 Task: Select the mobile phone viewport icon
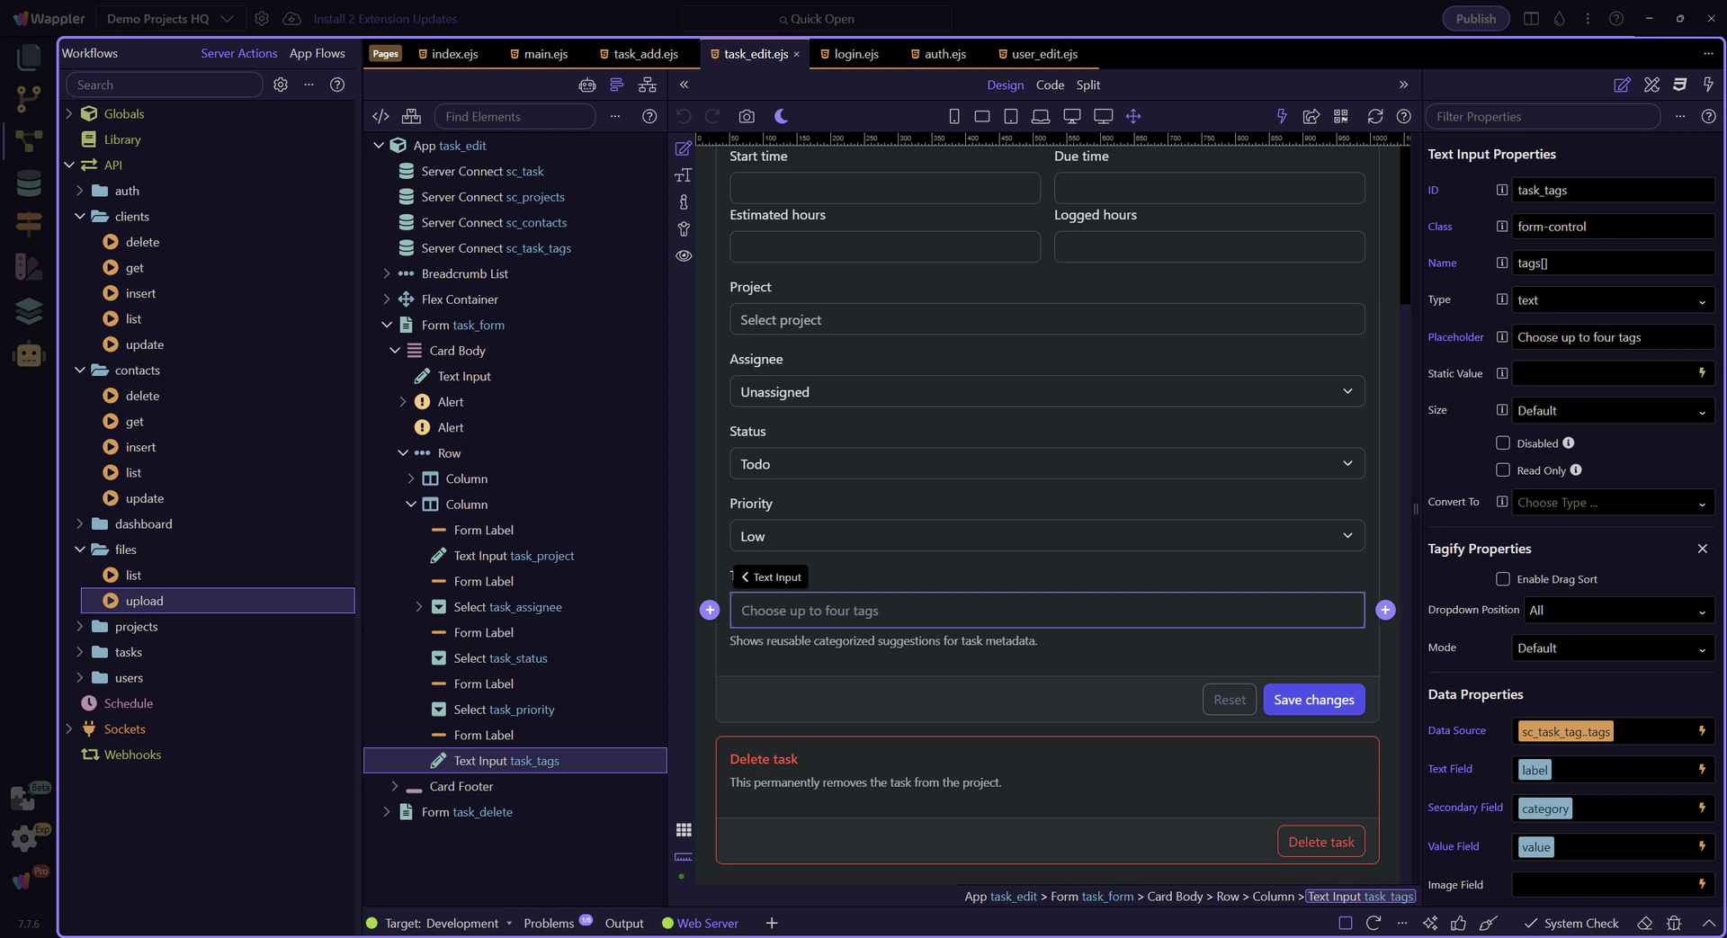click(x=953, y=116)
